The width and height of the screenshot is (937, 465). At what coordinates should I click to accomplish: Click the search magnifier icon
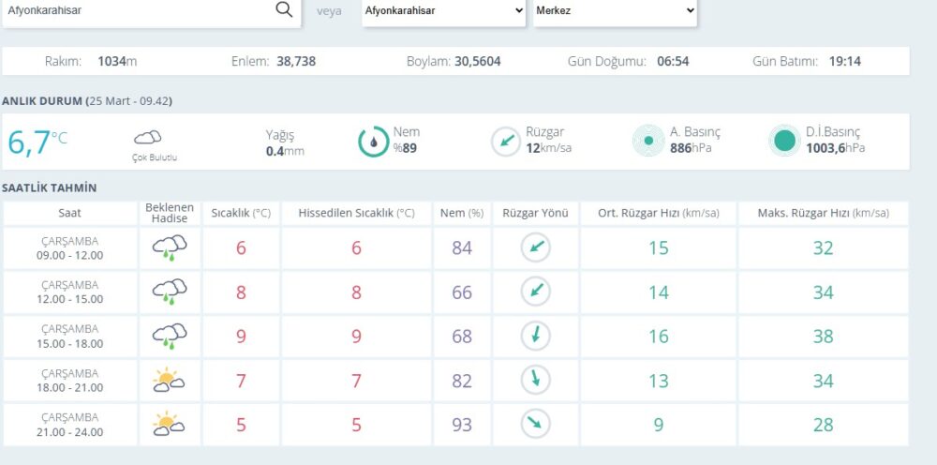click(284, 10)
